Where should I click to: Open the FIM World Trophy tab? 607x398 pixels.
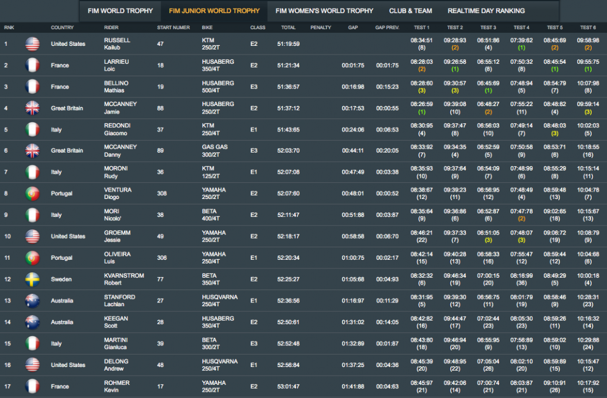click(x=120, y=11)
